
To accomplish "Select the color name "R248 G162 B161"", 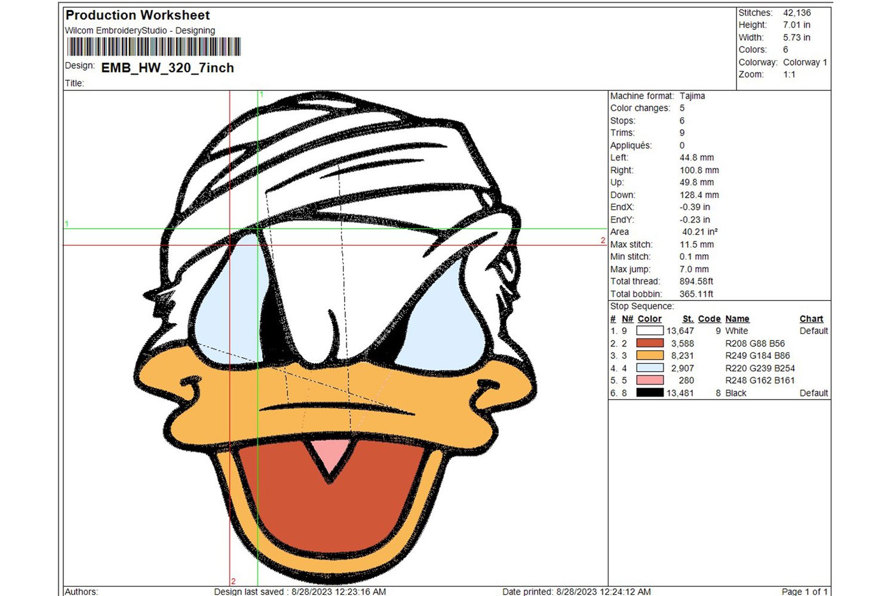I will (x=760, y=380).
